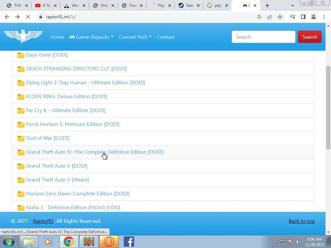
Task: Click folder icon beside Grand Theft Auto V [Steam]
Action: (21, 180)
